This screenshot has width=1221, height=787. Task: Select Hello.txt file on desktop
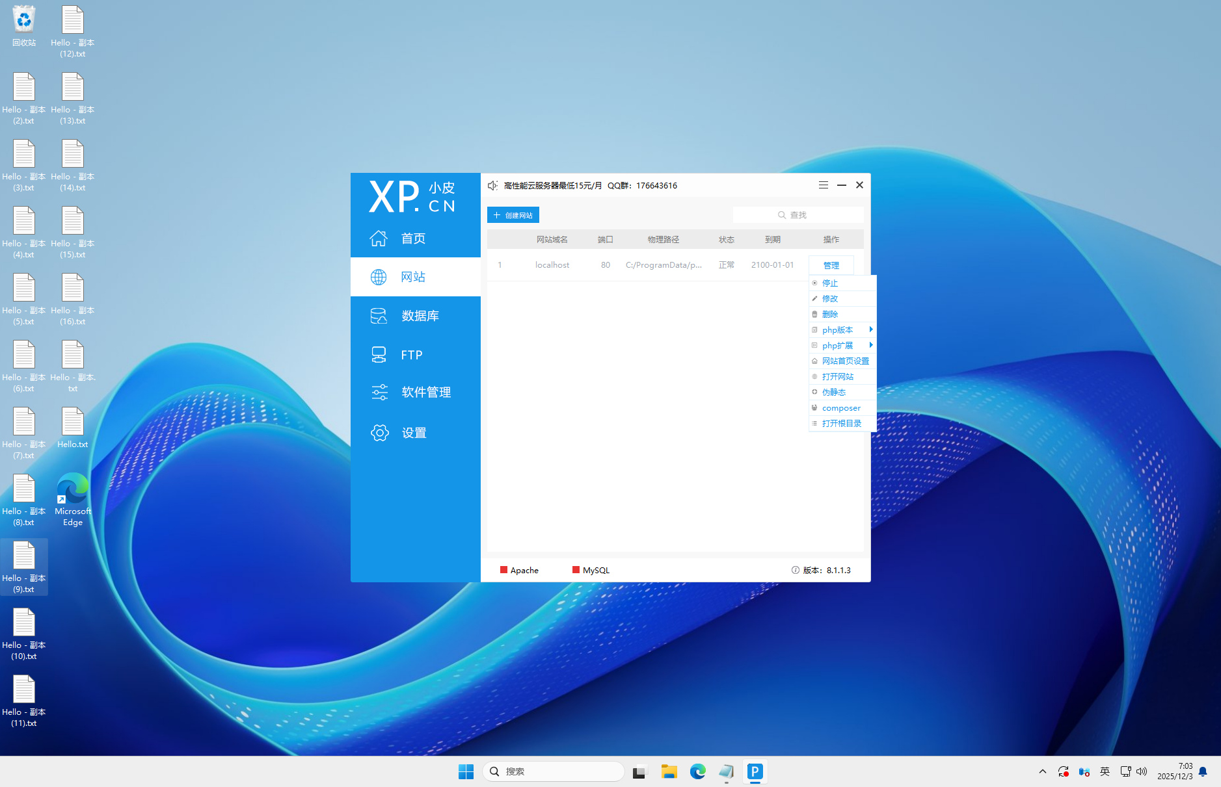click(x=73, y=428)
